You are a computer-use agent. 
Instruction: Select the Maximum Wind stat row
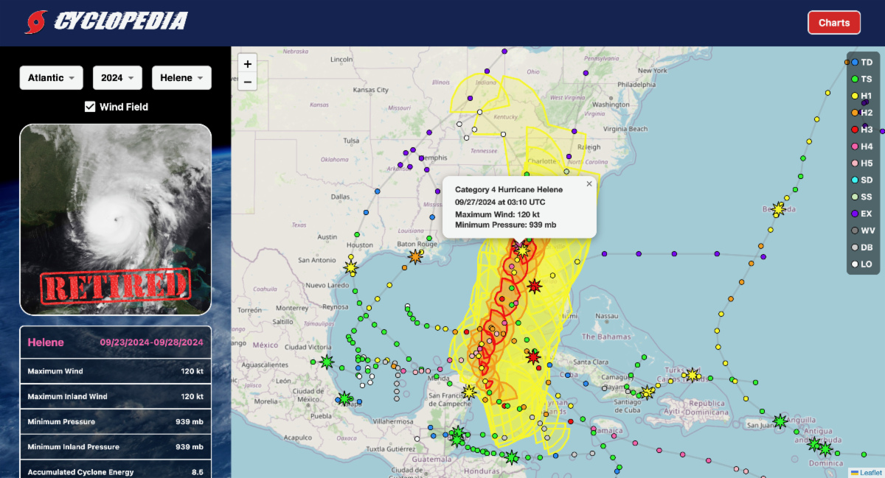[x=116, y=371]
